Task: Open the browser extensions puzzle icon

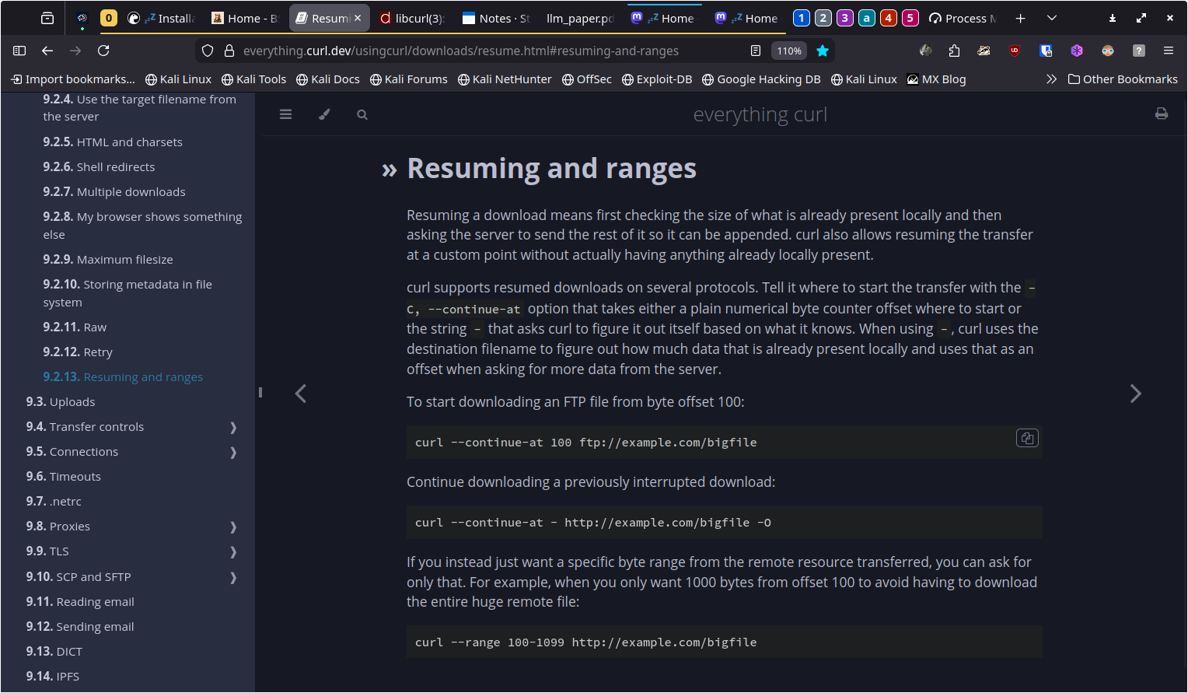Action: pyautogui.click(x=954, y=51)
